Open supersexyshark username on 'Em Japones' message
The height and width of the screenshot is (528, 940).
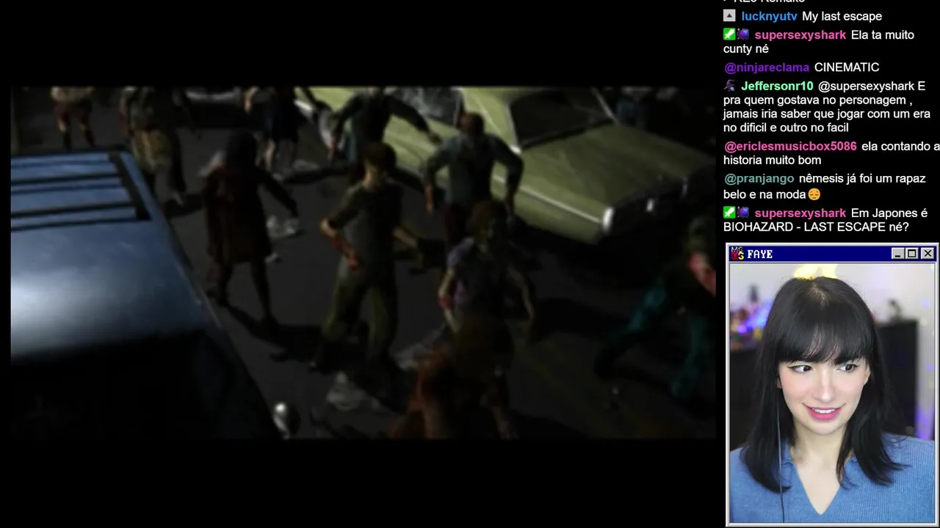coord(800,213)
